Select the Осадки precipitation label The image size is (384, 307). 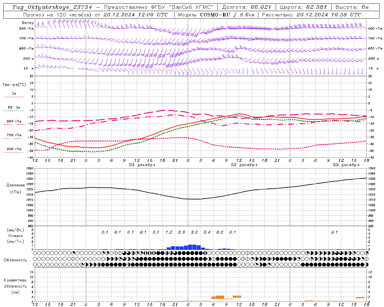[15, 236]
